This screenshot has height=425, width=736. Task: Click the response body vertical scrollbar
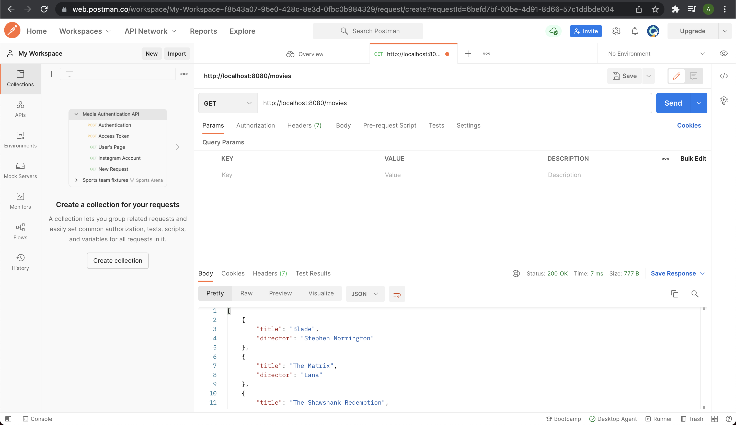coord(704,358)
